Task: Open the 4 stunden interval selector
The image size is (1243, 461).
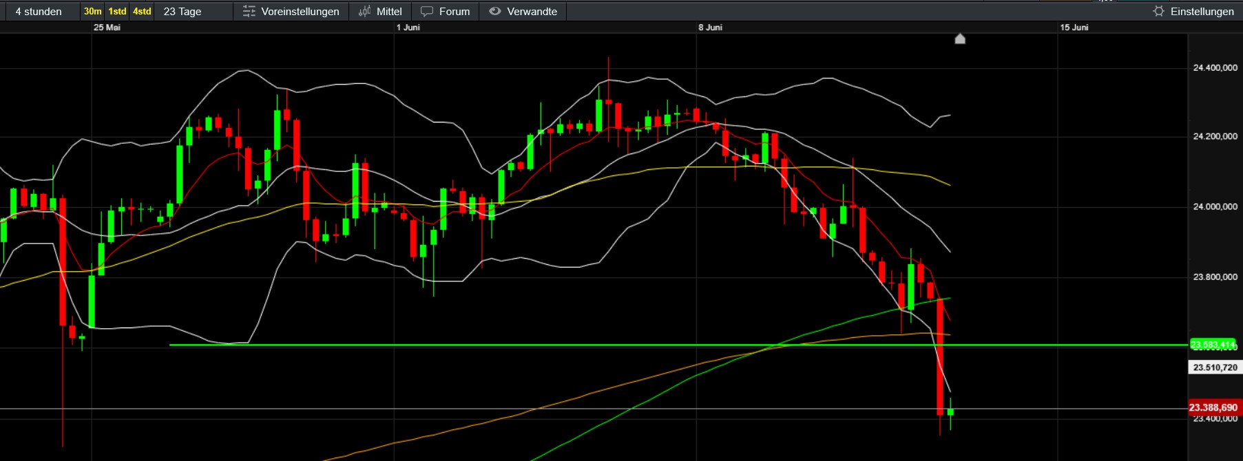Action: tap(39, 12)
